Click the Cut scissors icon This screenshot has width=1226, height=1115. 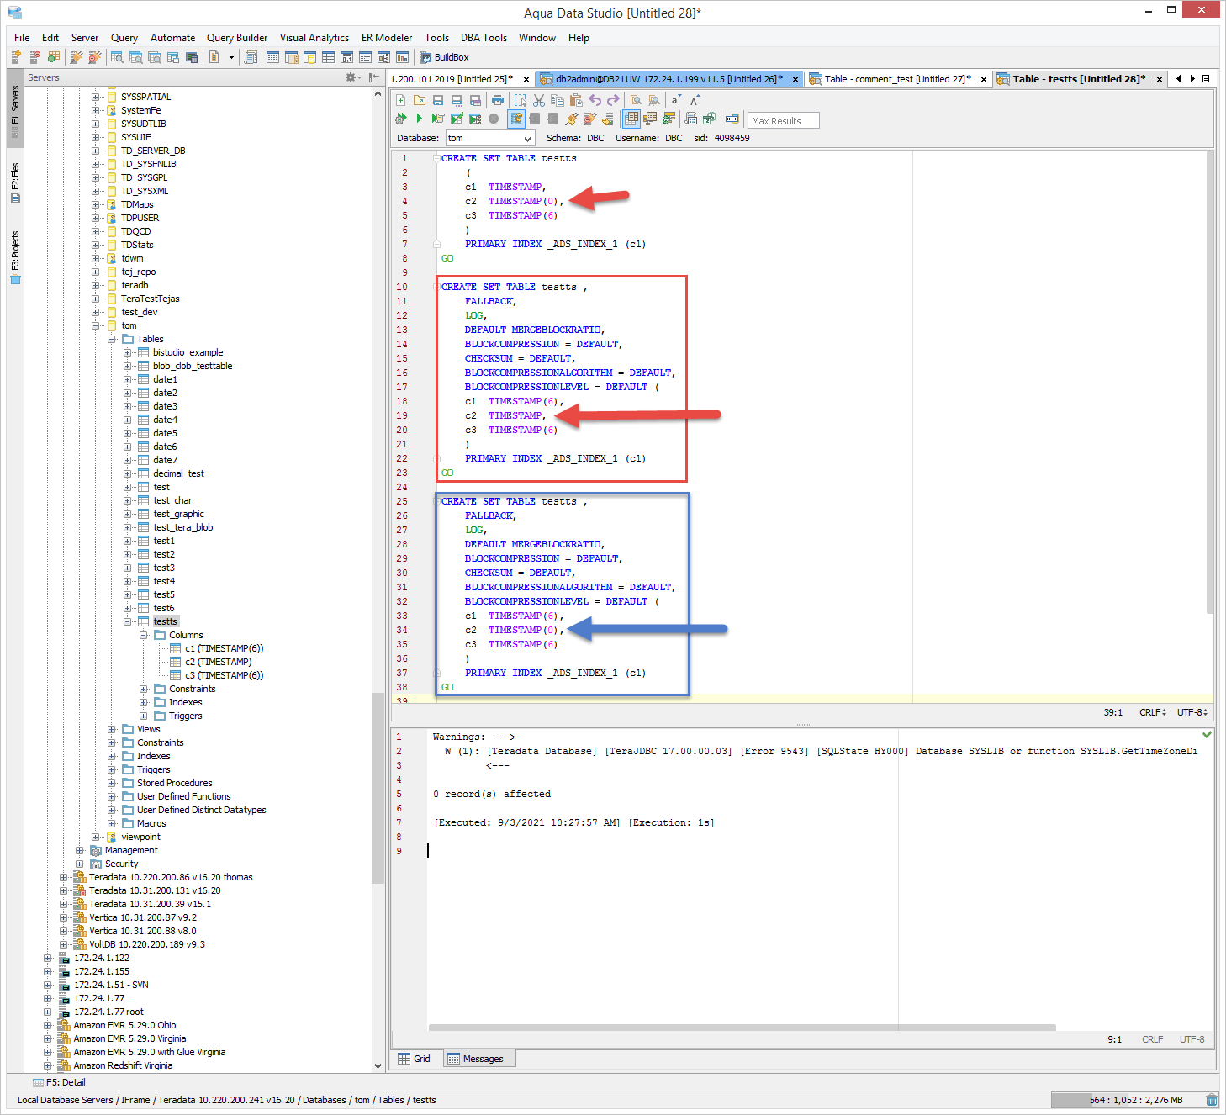(539, 100)
